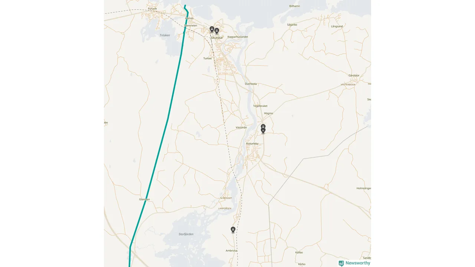Click the Överboda place label

251,84
